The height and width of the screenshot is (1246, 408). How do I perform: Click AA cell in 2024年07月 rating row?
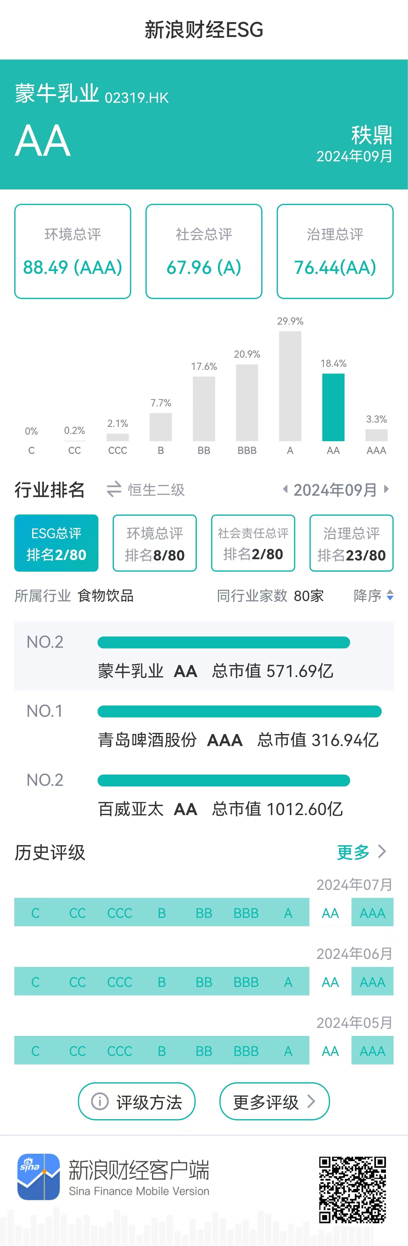tap(331, 912)
